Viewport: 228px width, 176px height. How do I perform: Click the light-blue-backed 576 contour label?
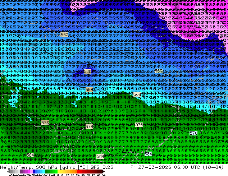click(193, 133)
